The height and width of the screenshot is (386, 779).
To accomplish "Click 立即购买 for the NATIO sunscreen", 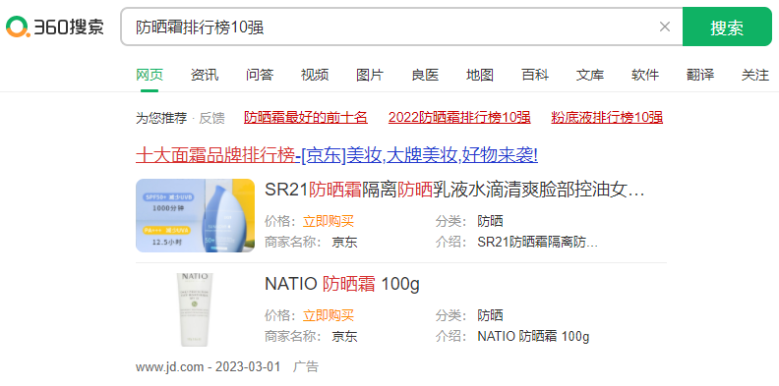I will pyautogui.click(x=329, y=315).
